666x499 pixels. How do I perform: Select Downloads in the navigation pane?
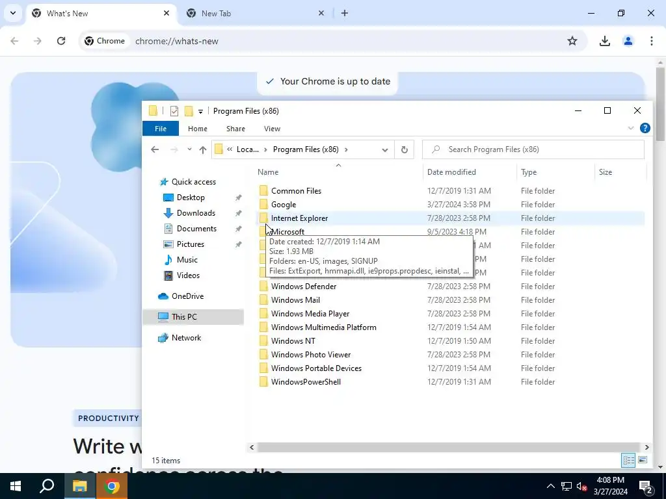coord(196,213)
